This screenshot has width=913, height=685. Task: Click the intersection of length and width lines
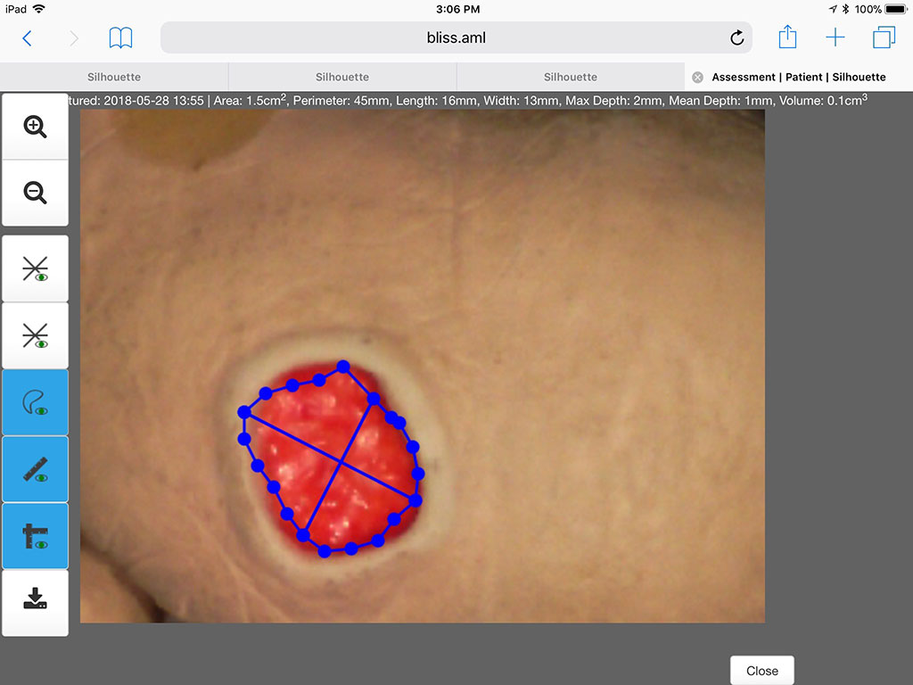(341, 462)
